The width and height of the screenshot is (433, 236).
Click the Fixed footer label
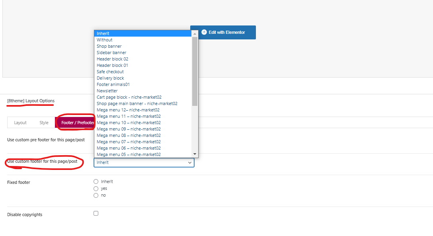[x=18, y=182]
